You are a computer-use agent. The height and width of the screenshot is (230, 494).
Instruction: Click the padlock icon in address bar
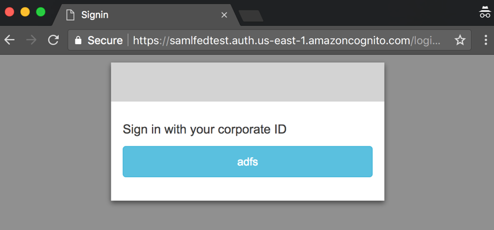click(78, 40)
